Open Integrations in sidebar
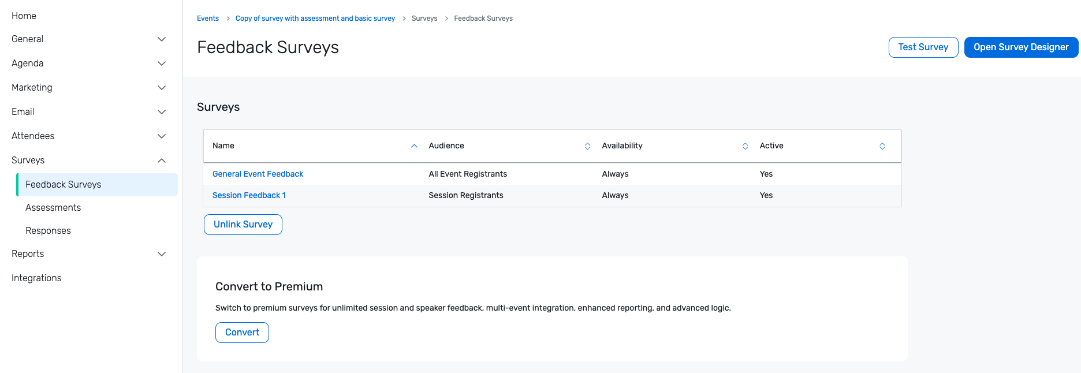This screenshot has width=1081, height=373. pos(36,278)
